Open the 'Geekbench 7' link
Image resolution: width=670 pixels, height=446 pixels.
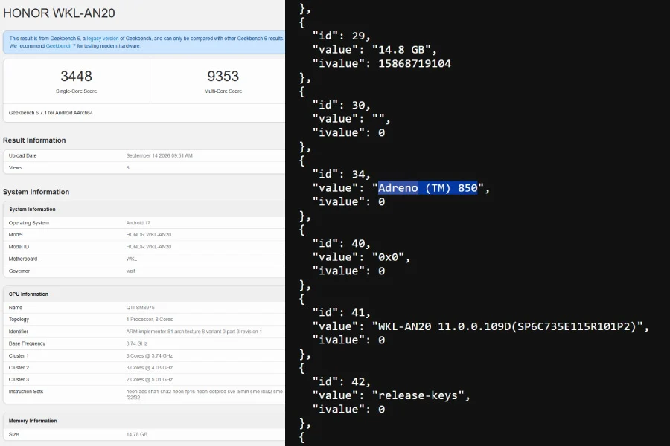coord(61,46)
